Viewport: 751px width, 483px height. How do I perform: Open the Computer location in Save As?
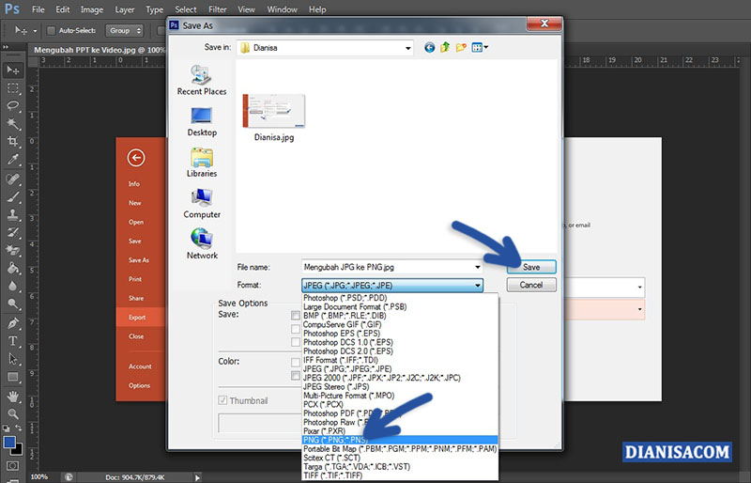(x=202, y=204)
